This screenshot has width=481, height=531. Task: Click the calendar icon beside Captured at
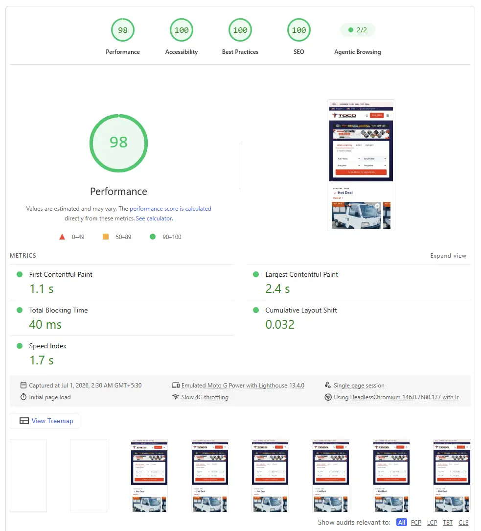23,385
